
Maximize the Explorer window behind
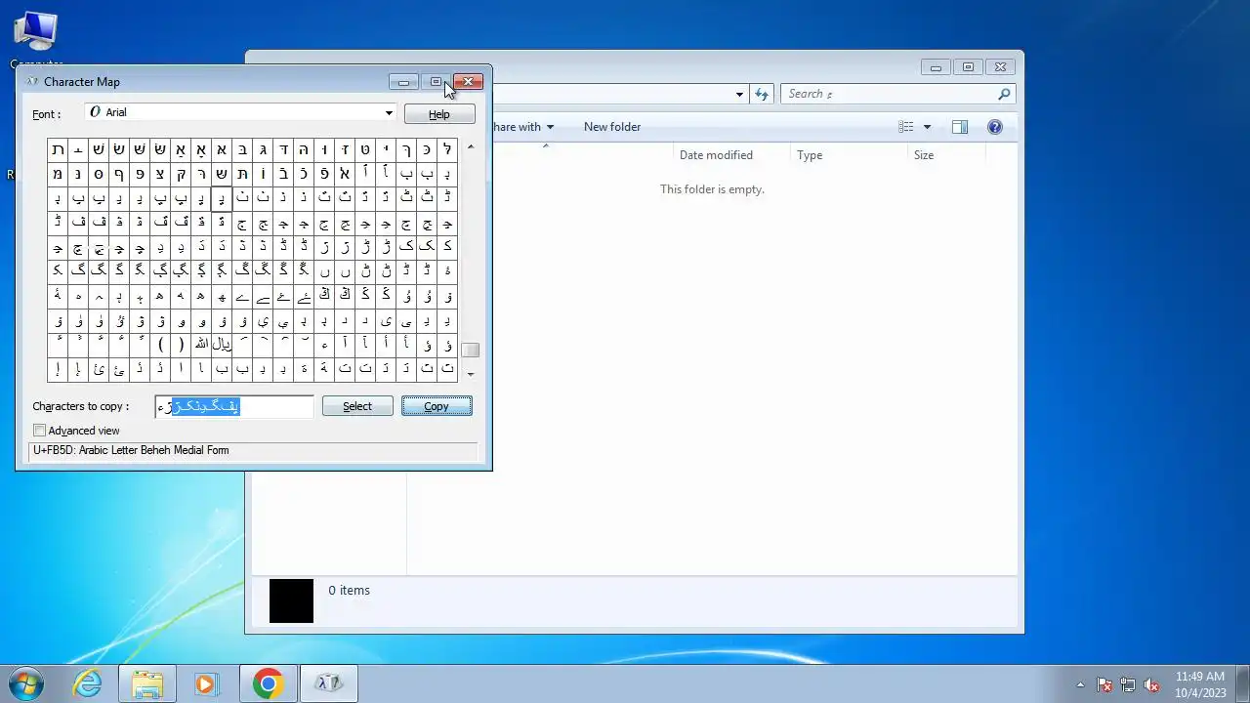(968, 67)
